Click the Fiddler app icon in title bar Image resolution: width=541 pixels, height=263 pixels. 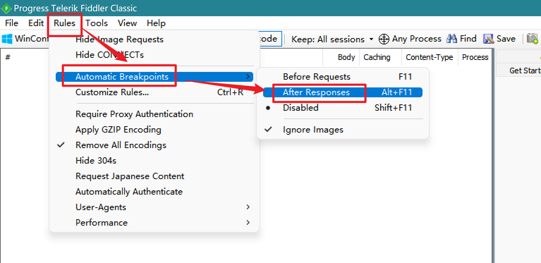[7, 8]
